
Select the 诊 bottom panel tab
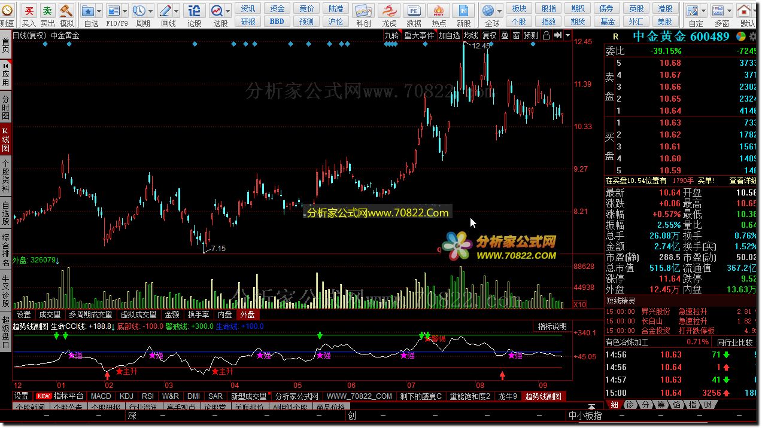630,405
